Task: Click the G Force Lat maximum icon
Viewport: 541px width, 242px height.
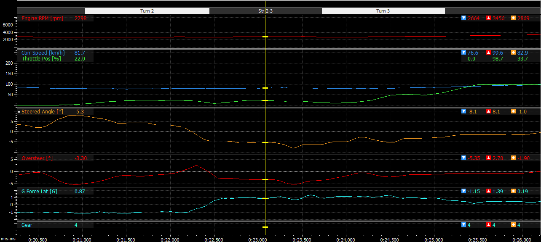Action: coord(489,191)
